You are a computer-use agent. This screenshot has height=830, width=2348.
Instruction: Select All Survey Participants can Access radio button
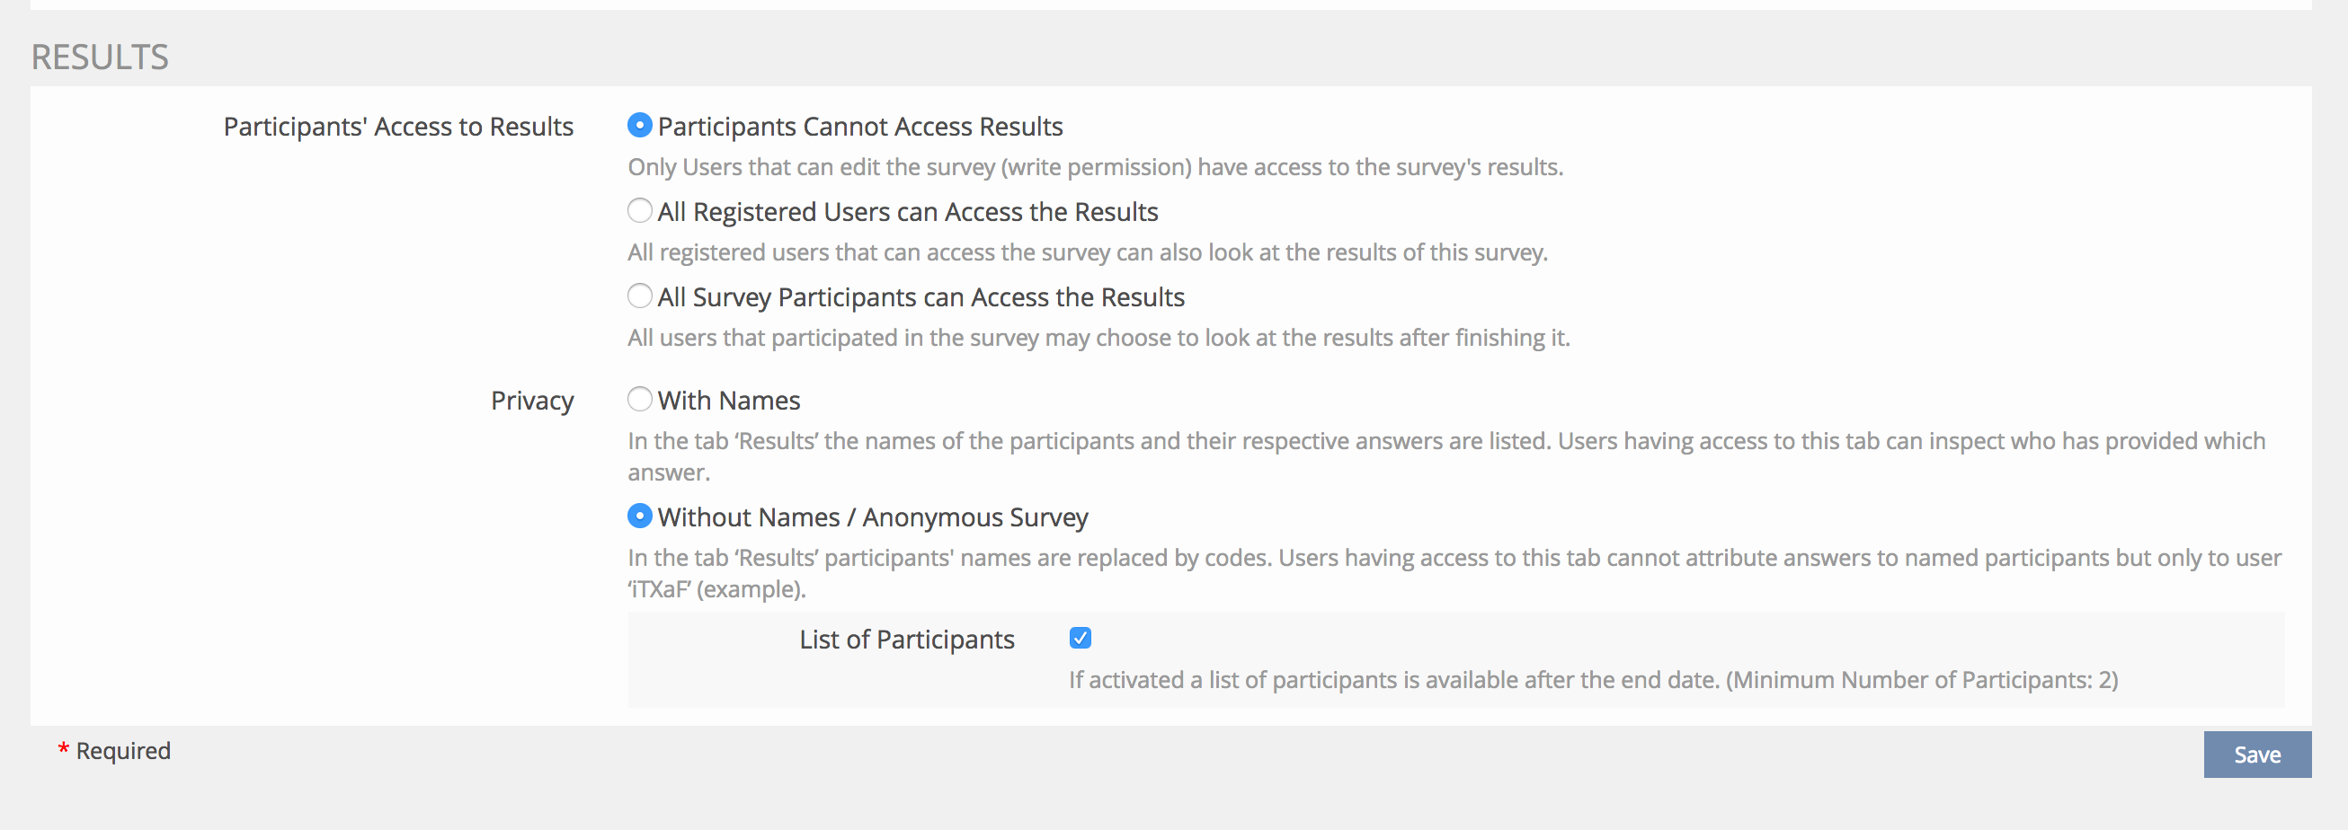click(x=640, y=296)
